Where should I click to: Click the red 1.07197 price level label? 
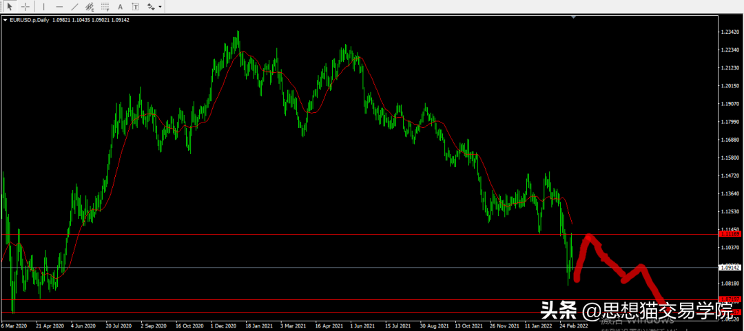[x=731, y=299]
